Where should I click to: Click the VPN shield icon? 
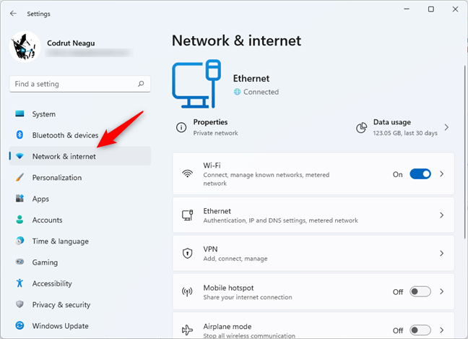(188, 253)
